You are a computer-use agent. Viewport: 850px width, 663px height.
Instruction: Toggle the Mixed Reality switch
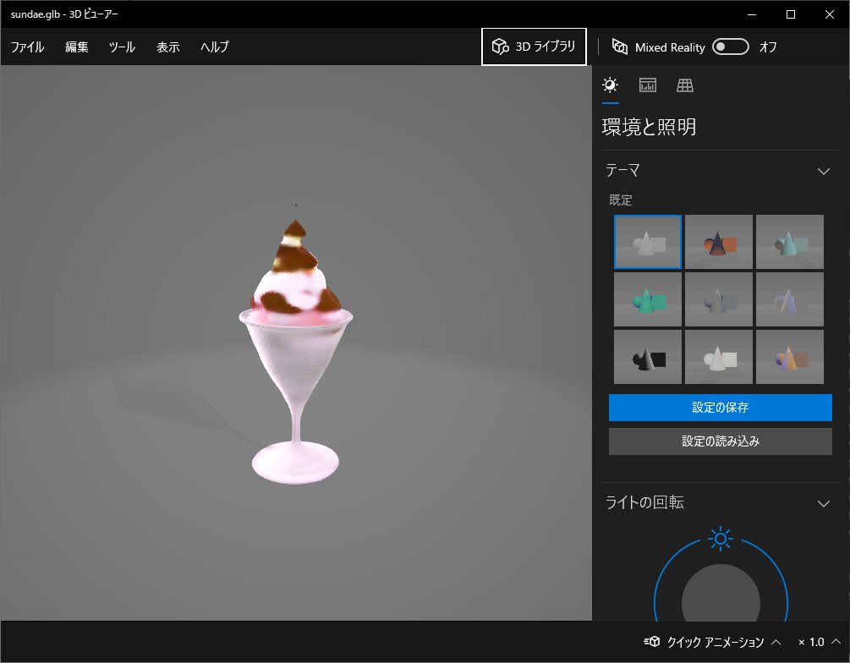730,47
